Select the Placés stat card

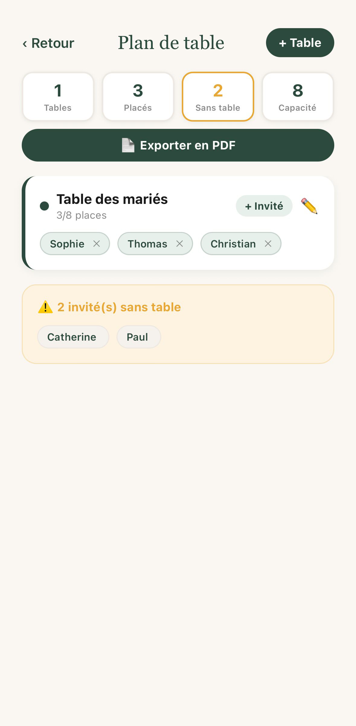pos(138,96)
